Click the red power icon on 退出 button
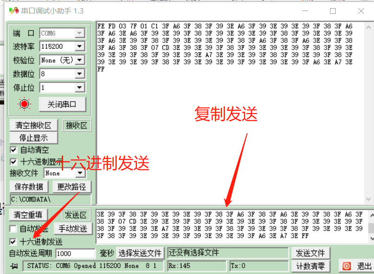 click(347, 266)
